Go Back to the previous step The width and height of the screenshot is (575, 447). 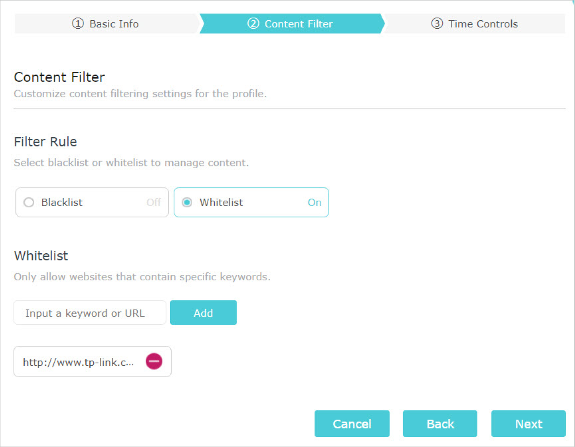pyautogui.click(x=440, y=424)
